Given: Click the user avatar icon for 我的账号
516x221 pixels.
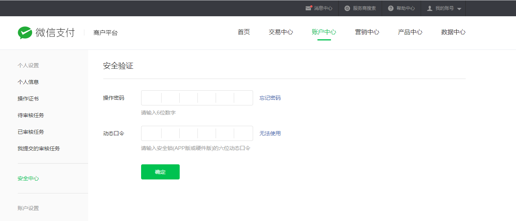Looking at the screenshot, I should (x=430, y=8).
